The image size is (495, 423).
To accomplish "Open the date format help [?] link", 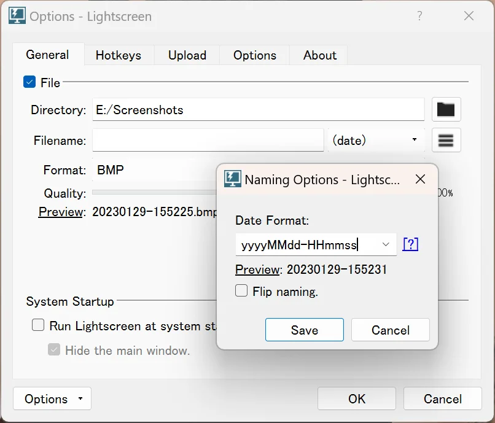I will (410, 244).
